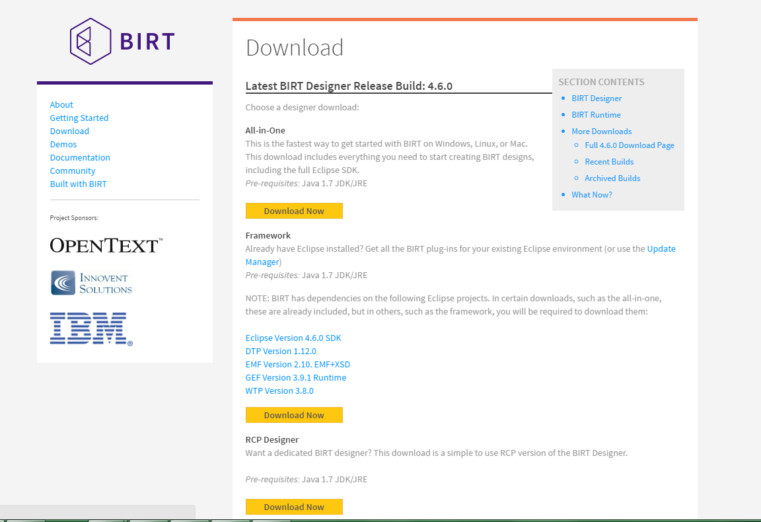The image size is (761, 522).
Task: Click the OpenText sponsor logo
Action: pyautogui.click(x=106, y=245)
